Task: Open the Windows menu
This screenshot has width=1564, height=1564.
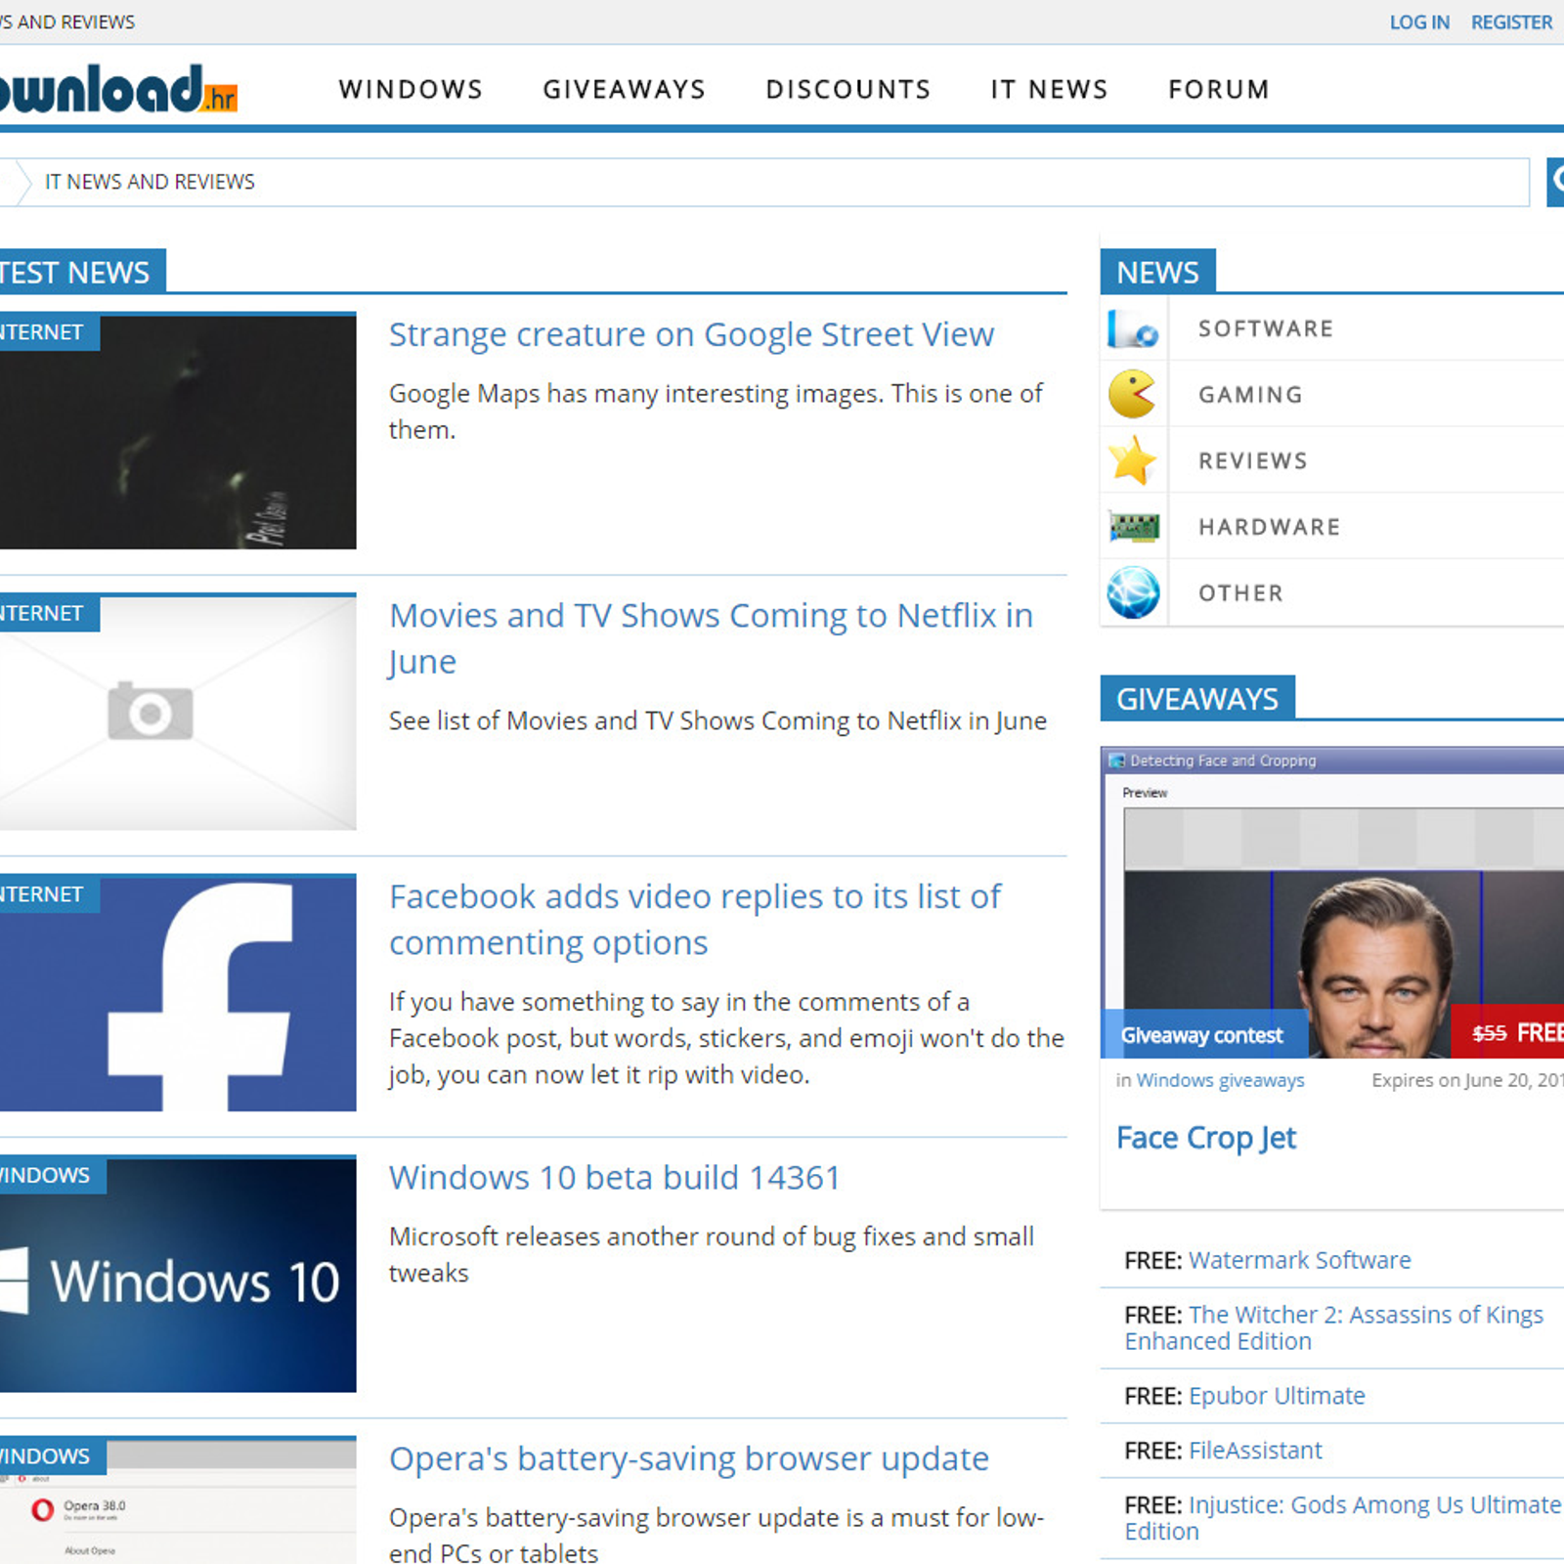Action: coord(411,89)
